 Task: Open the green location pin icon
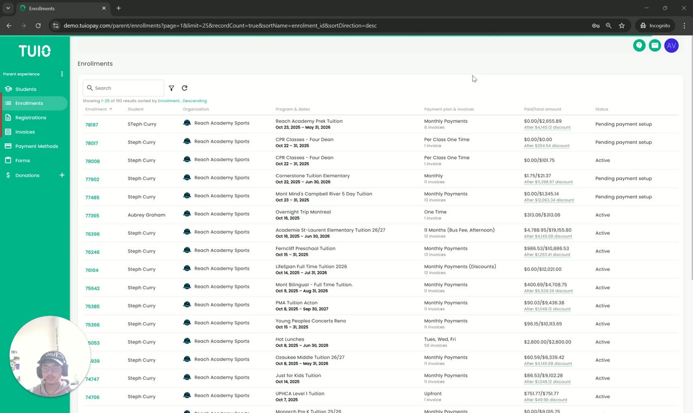tap(639, 45)
